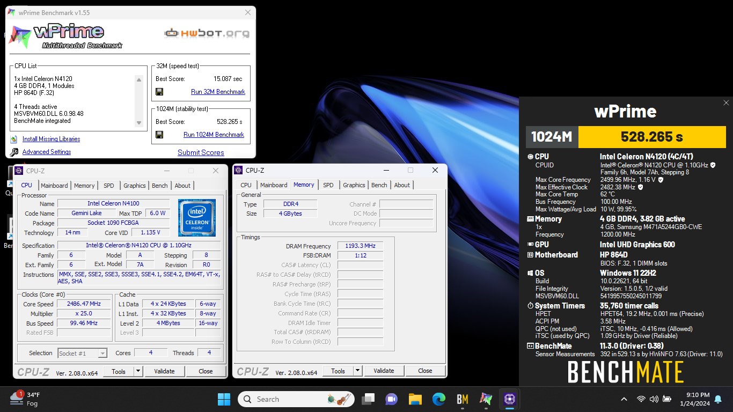Open Graphics tab in left CPU-Z window
733x412 pixels.
[x=134, y=186]
